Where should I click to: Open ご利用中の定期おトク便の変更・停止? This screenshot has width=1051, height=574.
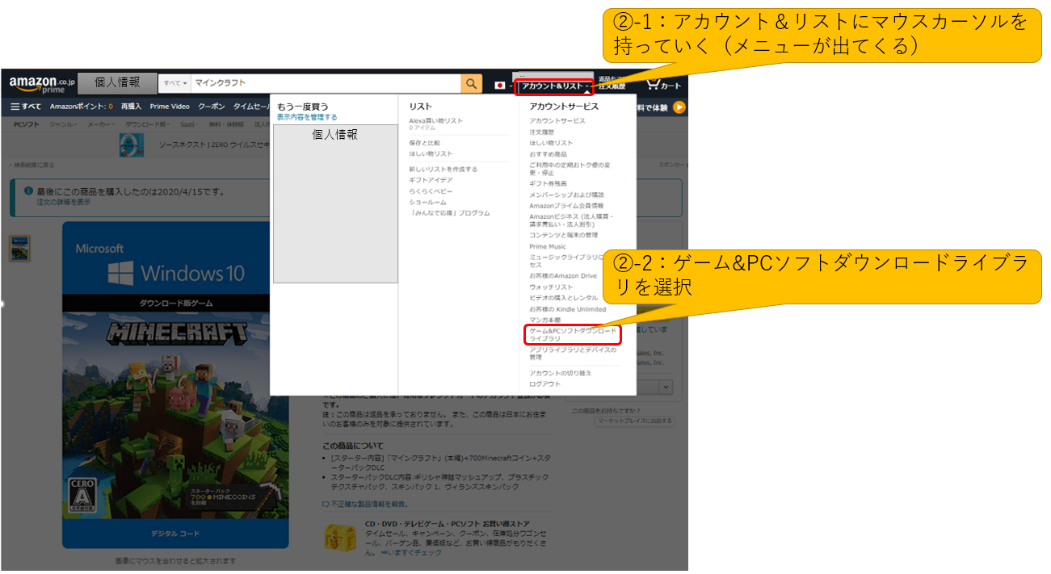(x=570, y=169)
